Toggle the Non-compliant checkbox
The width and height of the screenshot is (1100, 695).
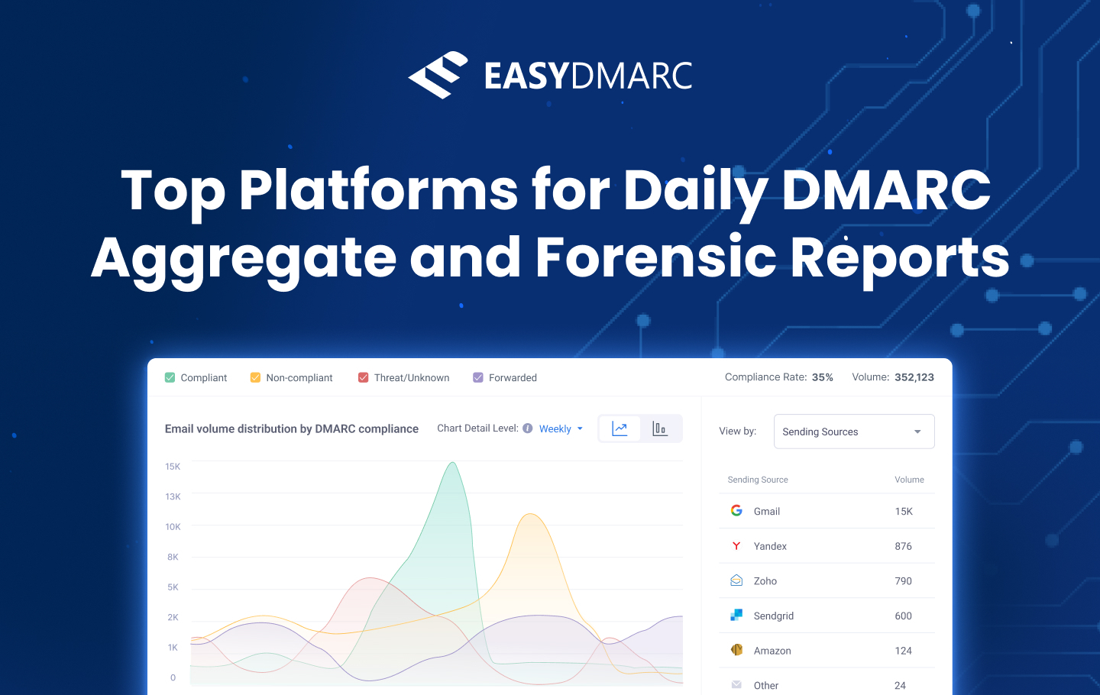255,377
